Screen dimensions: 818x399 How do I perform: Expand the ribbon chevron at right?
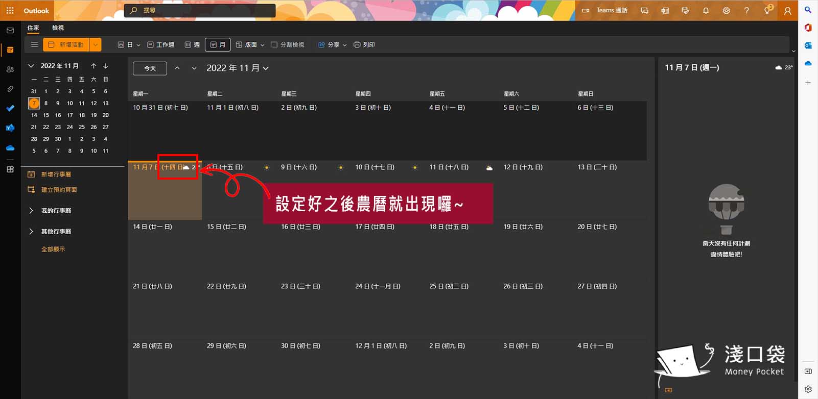793,51
